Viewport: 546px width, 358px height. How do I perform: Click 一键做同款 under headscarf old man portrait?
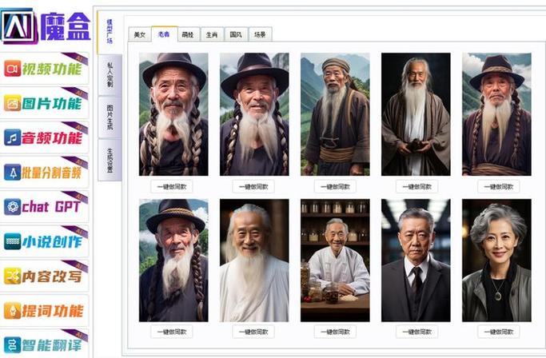coord(335,187)
